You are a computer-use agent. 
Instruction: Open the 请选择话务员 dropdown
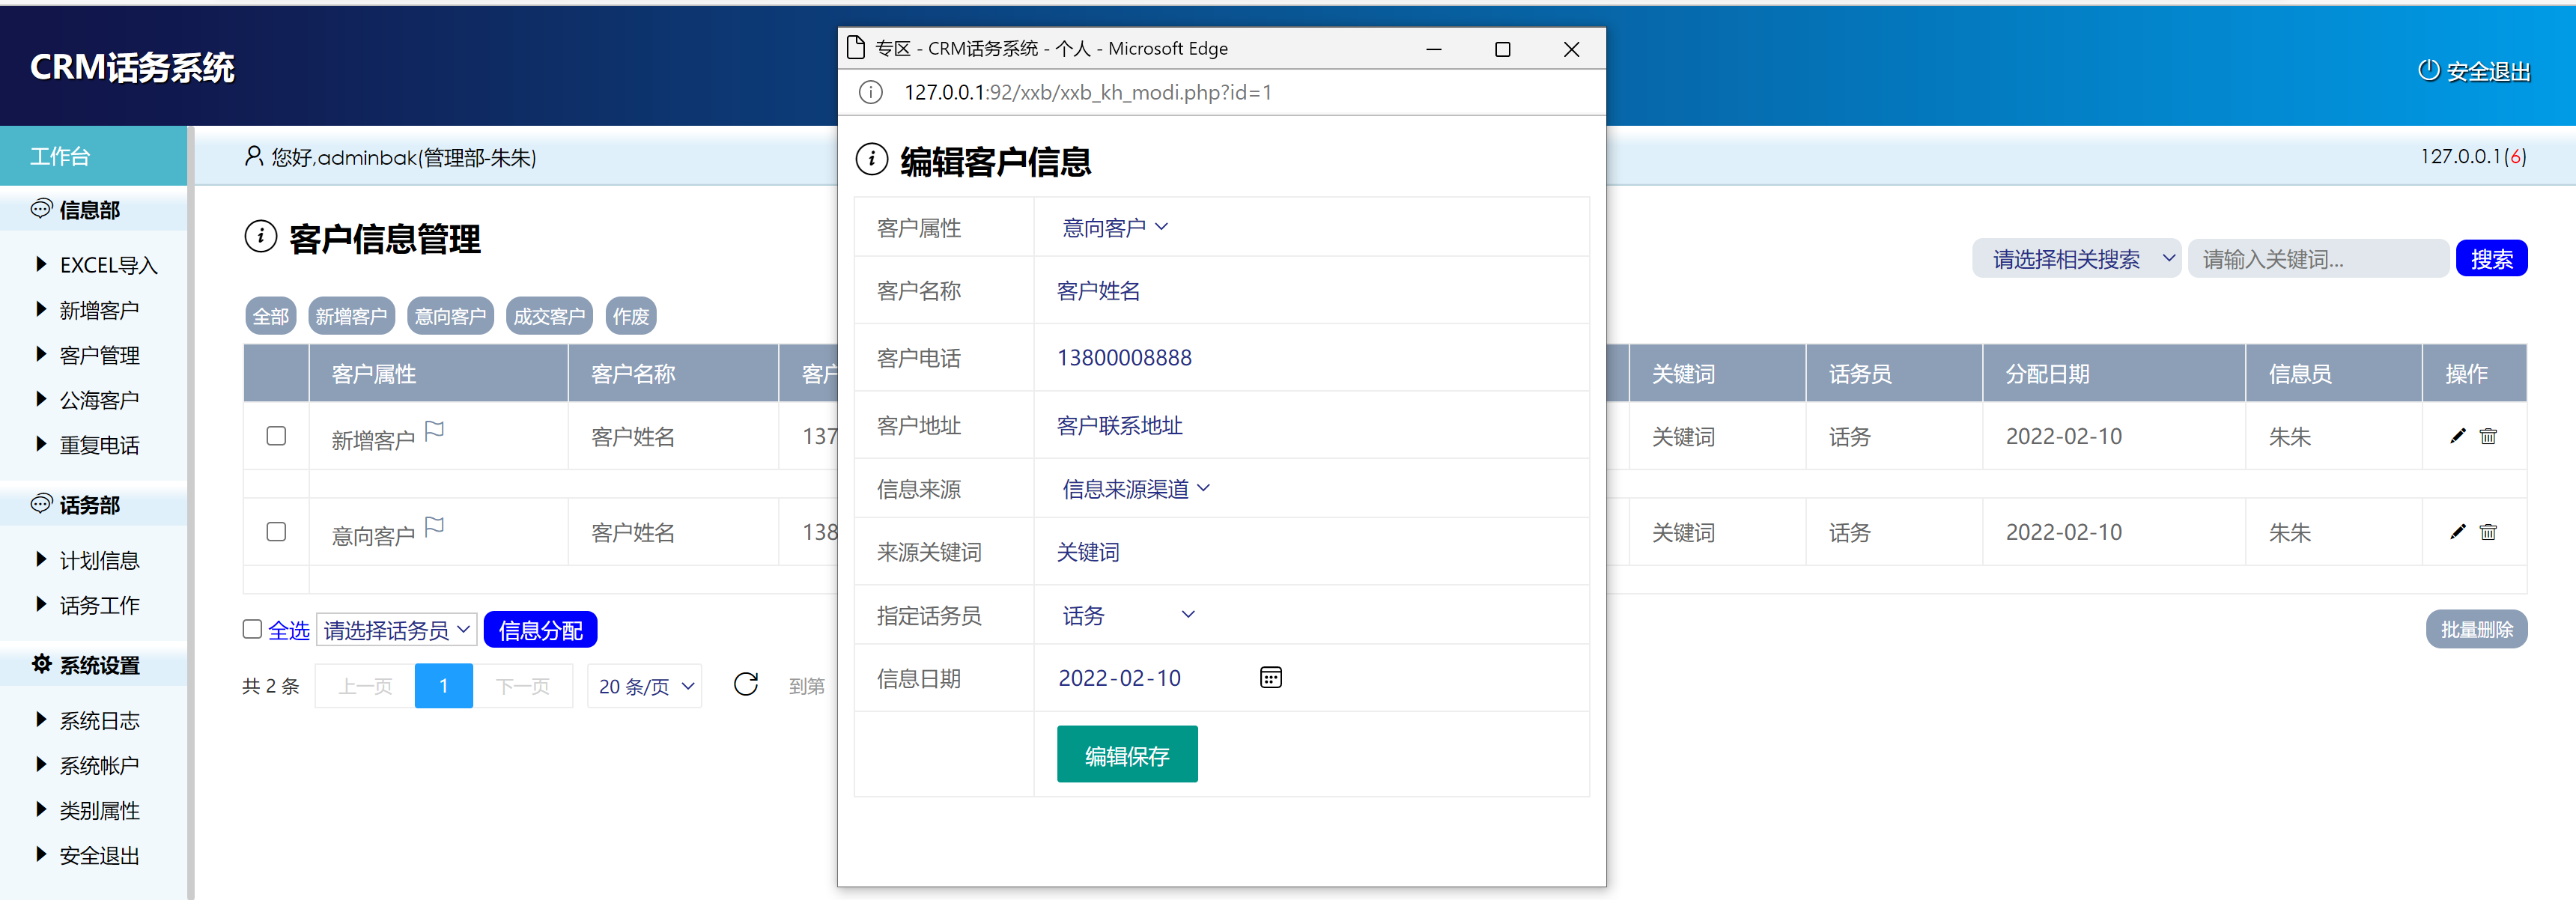coord(396,630)
